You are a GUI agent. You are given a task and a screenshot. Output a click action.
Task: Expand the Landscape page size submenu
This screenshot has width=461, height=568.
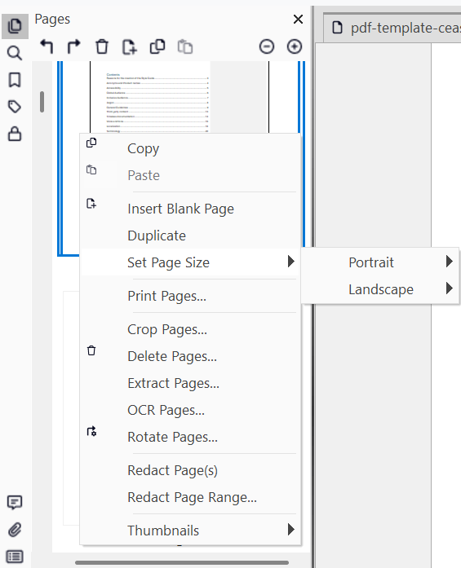pos(380,289)
